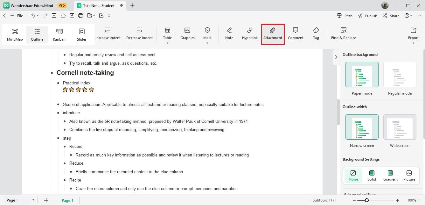Click the Redo arrow icon
Screen dimensions: 425x205
click(45, 16)
